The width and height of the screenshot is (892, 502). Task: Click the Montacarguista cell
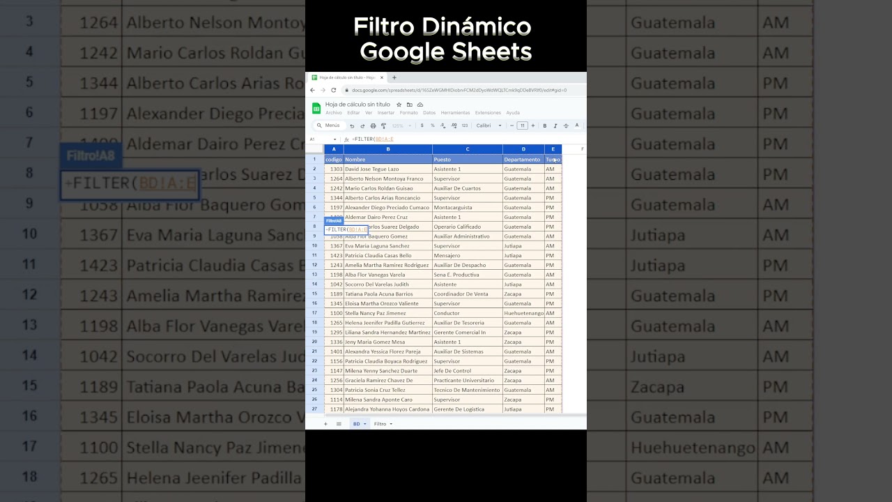[468, 208]
